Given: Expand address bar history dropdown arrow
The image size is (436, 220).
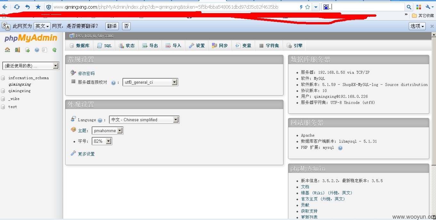Looking at the screenshot, I should point(316,7).
